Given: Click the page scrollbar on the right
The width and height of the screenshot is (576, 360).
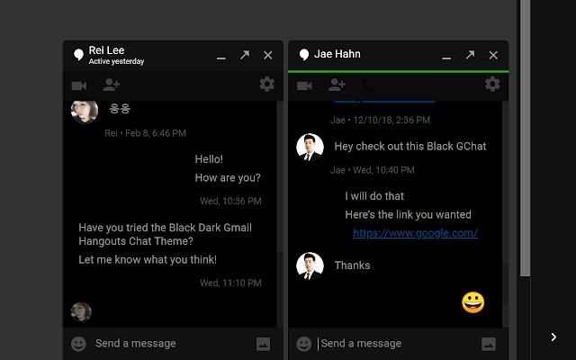Looking at the screenshot, I should [x=525, y=138].
